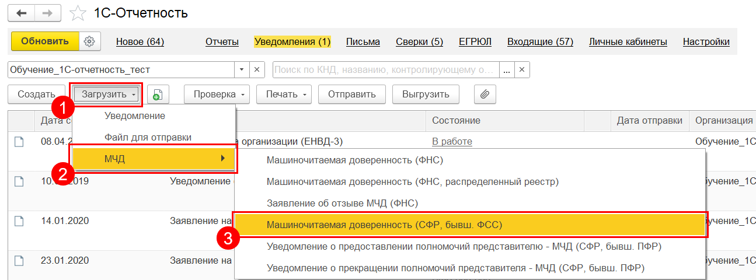Click the green plus document icon

coord(158,94)
